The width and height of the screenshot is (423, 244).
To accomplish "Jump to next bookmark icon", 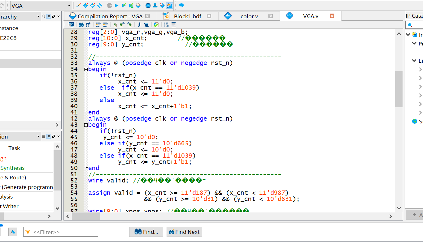I will click(x=122, y=25).
